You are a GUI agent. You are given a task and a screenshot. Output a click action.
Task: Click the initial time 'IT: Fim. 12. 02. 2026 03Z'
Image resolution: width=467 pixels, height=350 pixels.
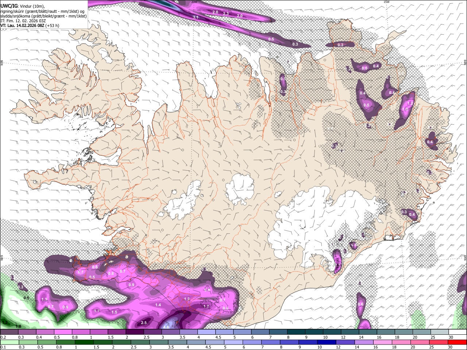[x=23, y=21]
